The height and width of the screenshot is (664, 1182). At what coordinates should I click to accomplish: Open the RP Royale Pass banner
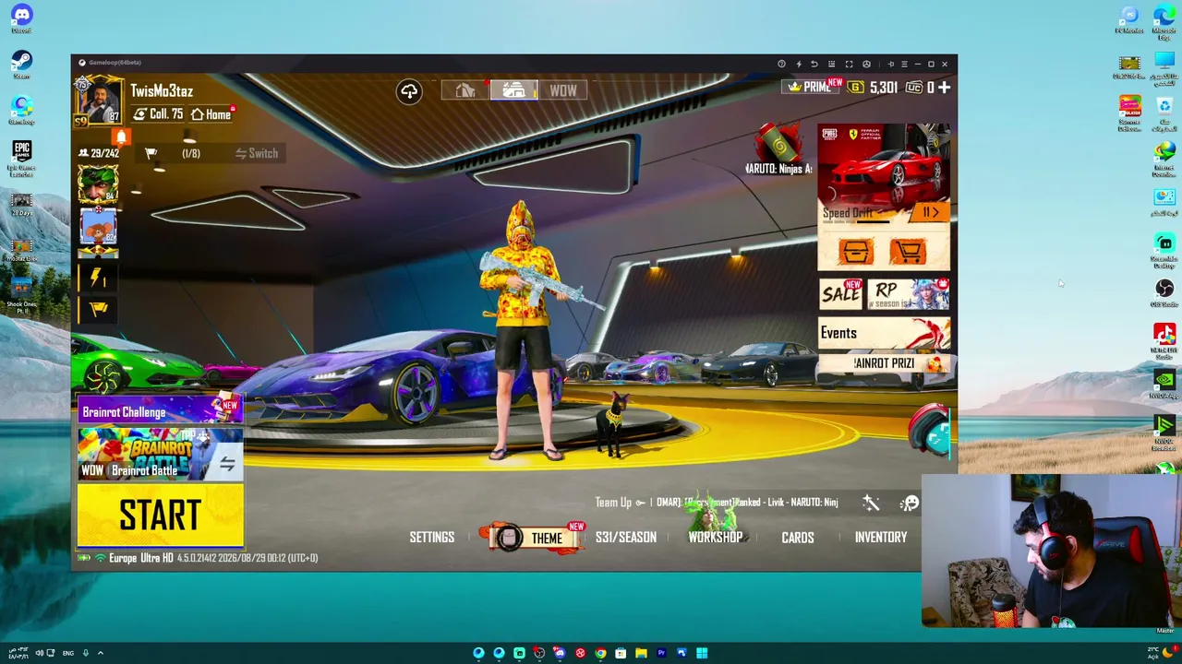tap(909, 294)
